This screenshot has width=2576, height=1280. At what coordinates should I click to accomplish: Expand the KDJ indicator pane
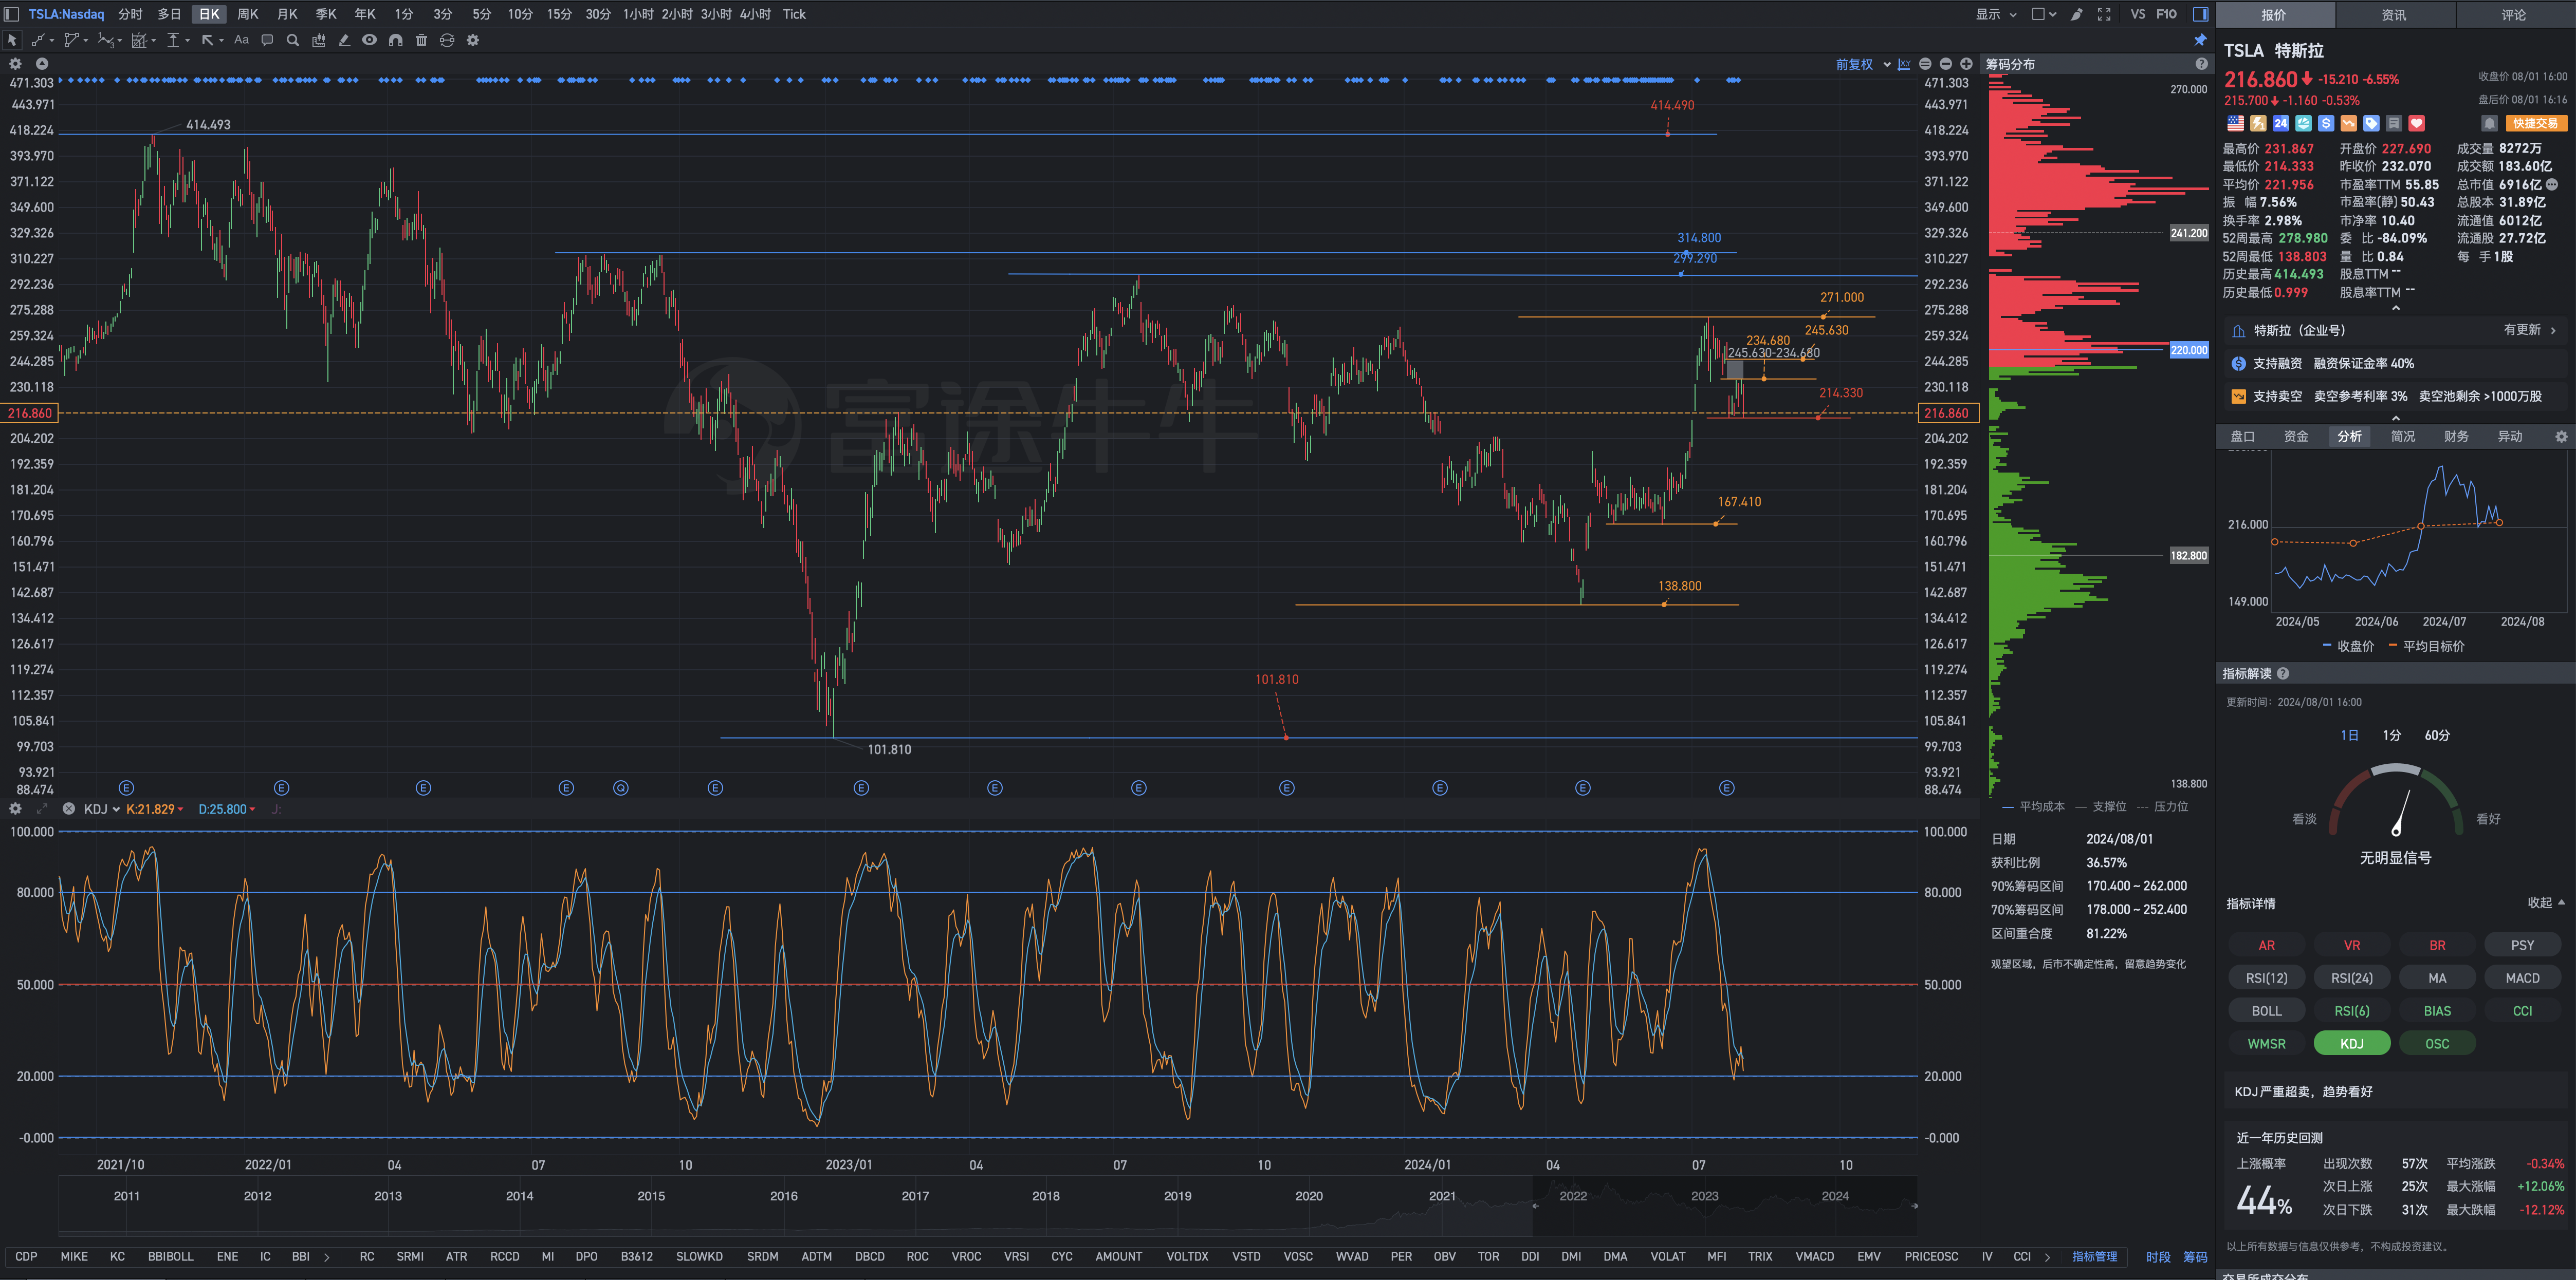click(42, 810)
